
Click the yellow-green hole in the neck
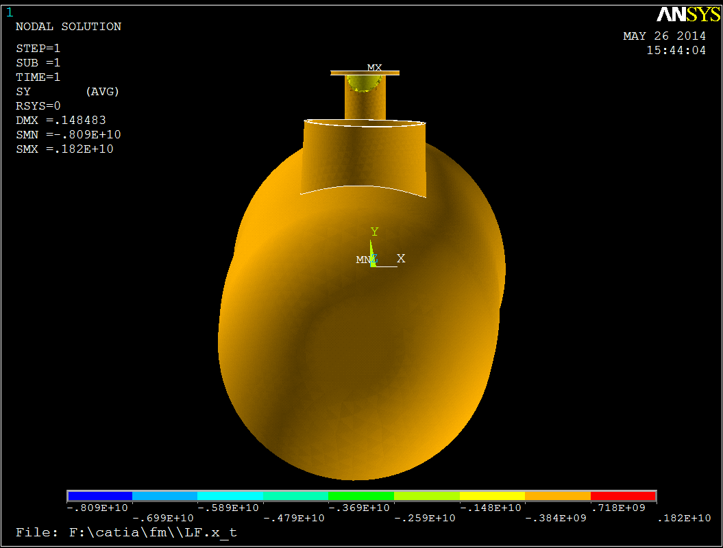coord(364,83)
